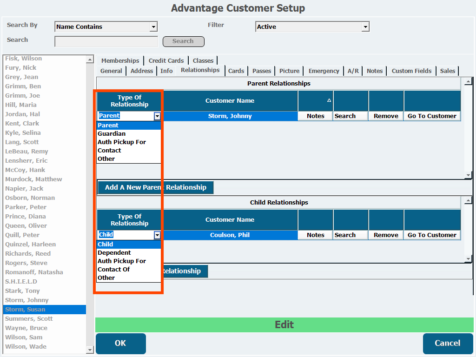Go To Customer for Coulson, Phil
This screenshot has width=476, height=357.
[432, 235]
